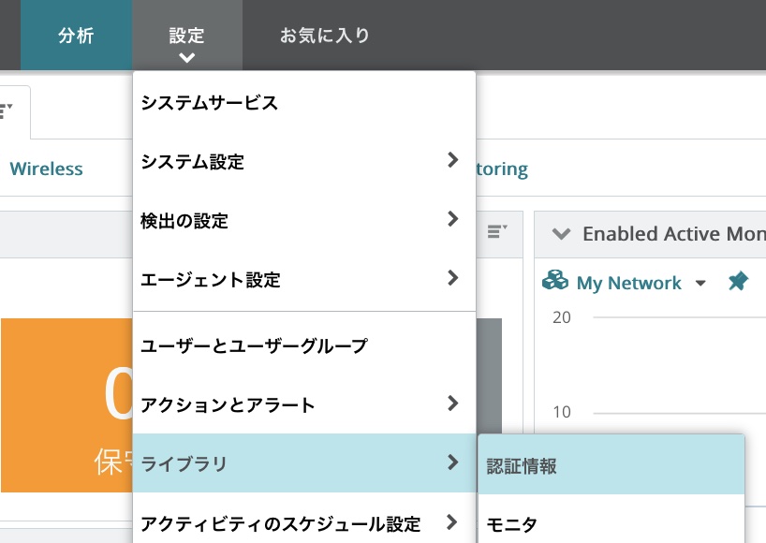Open the Wireless dashboard link
The width and height of the screenshot is (766, 543).
46,169
